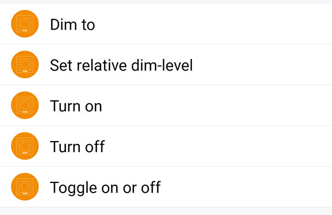Viewport: 332px width, 215px height.
Task: Add the Turn on flow action
Action: click(x=166, y=105)
